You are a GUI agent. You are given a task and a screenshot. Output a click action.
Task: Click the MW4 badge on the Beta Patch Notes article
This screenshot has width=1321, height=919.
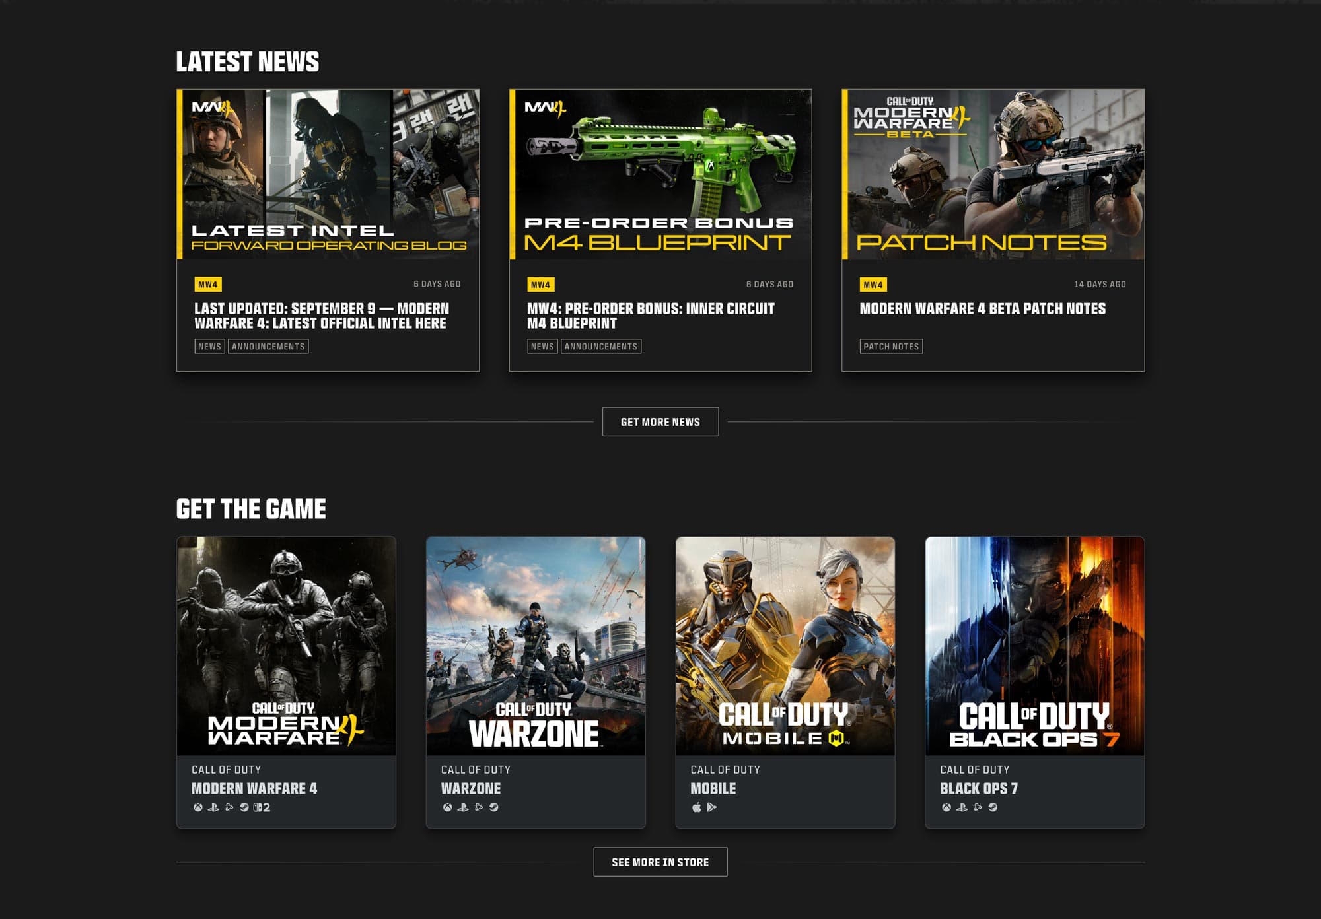click(x=873, y=285)
